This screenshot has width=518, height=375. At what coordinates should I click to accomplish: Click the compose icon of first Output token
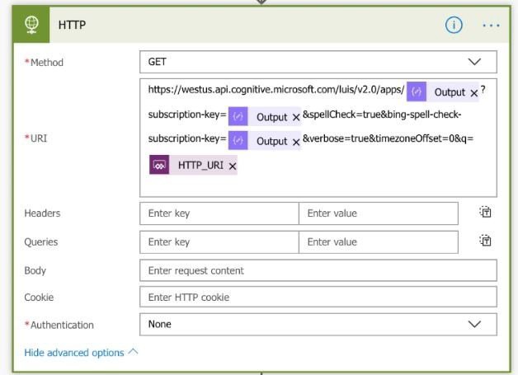(x=417, y=91)
